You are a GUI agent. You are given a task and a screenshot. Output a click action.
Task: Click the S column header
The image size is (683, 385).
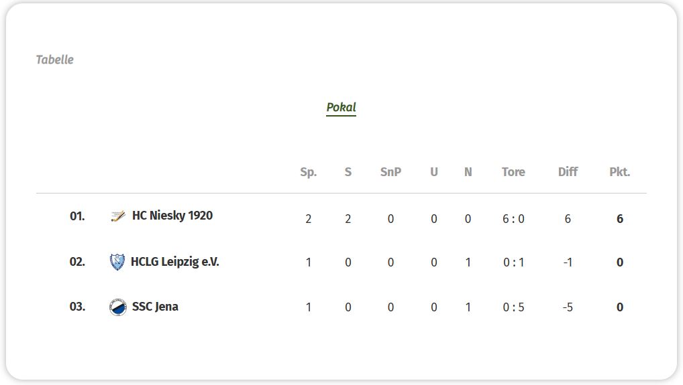coord(348,172)
